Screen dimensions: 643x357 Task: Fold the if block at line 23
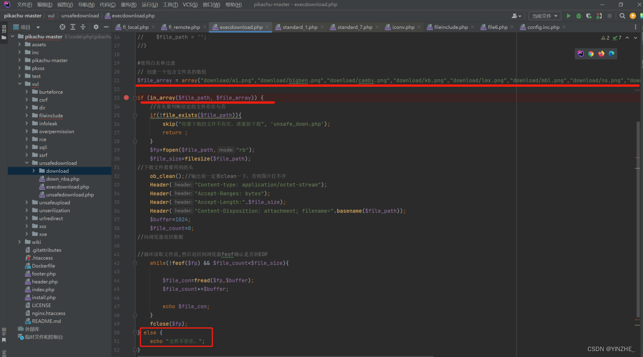135,98
